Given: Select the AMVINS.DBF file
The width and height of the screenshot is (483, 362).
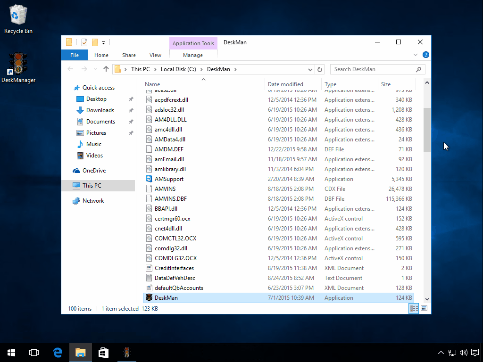Looking at the screenshot, I should [x=171, y=199].
